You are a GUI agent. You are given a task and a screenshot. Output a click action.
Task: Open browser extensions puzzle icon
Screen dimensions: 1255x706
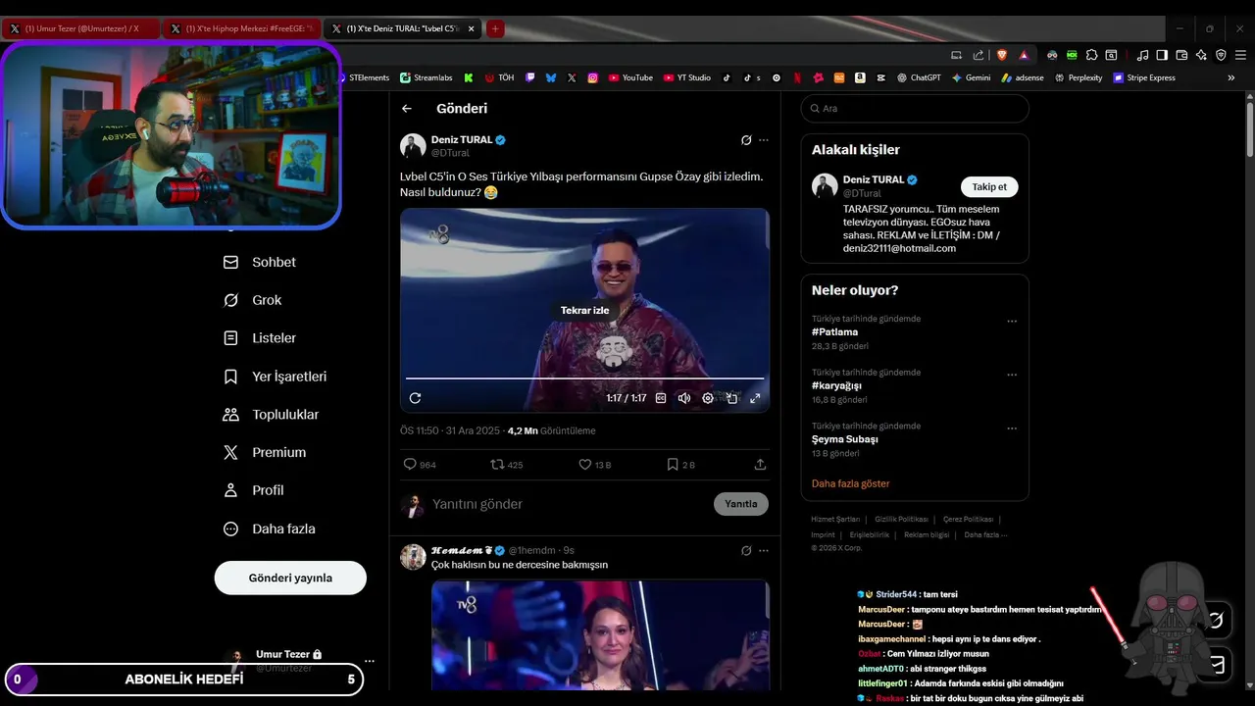pyautogui.click(x=1091, y=55)
